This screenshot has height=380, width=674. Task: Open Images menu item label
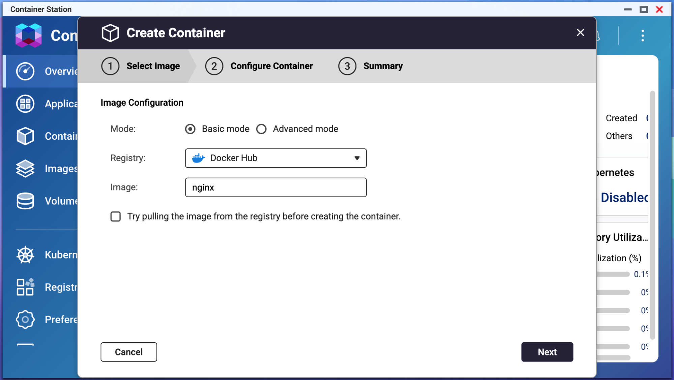click(61, 169)
